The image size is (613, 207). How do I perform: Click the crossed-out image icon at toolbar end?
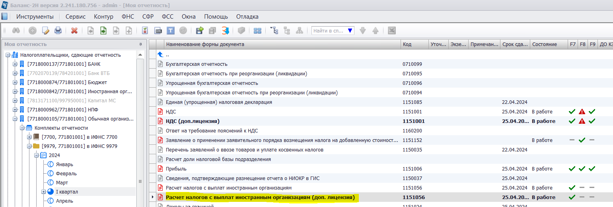(391, 31)
